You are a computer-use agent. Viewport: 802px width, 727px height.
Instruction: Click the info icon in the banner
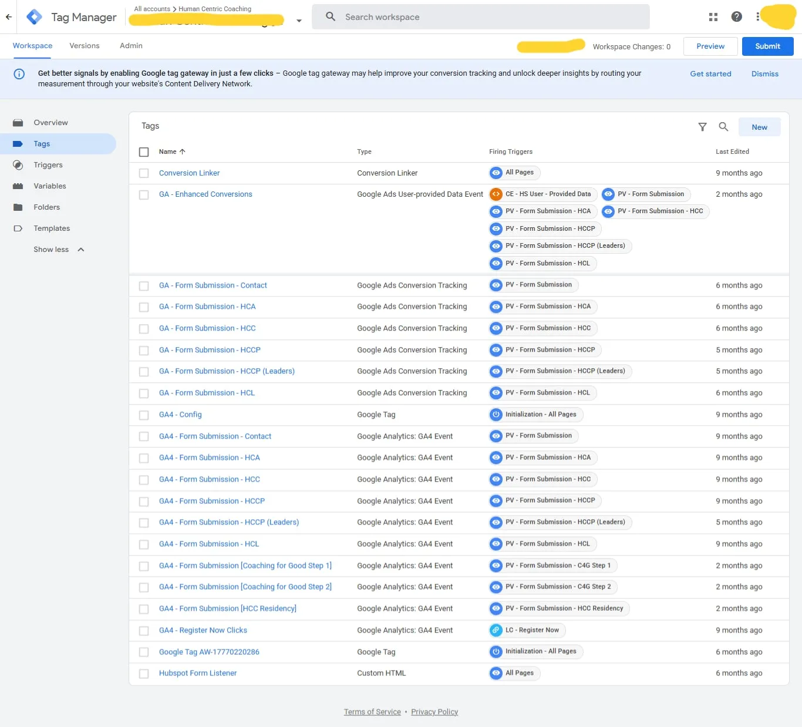(19, 74)
